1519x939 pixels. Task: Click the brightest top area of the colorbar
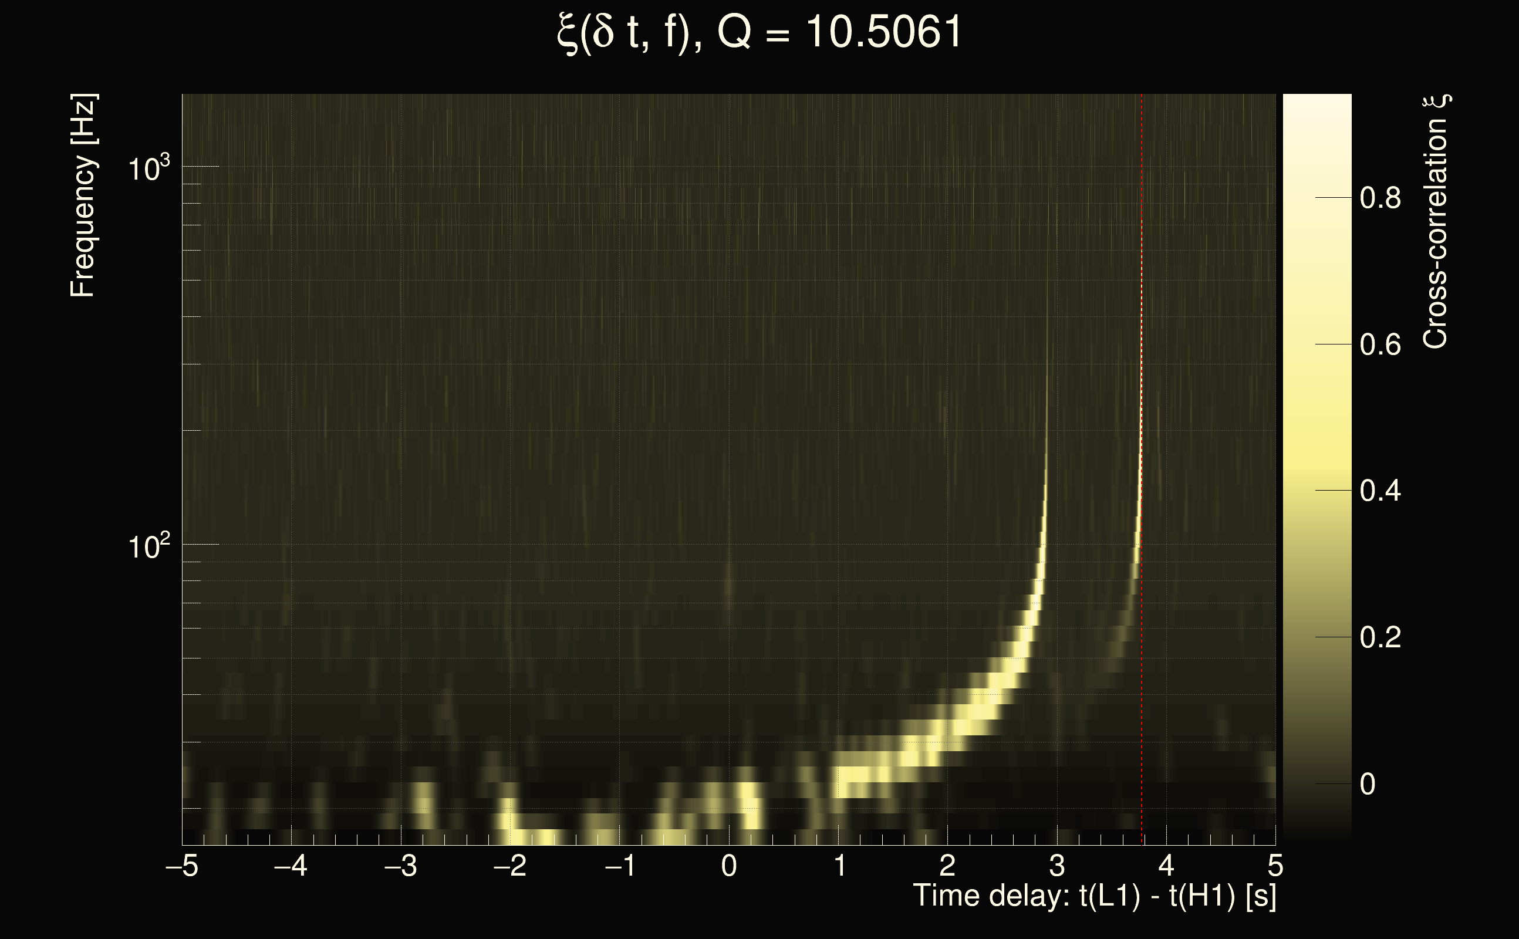(x=1317, y=106)
